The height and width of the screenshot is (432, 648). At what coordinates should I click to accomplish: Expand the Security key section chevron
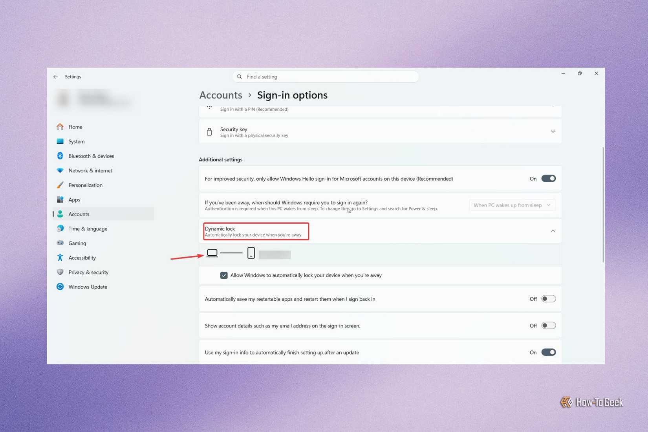point(553,132)
